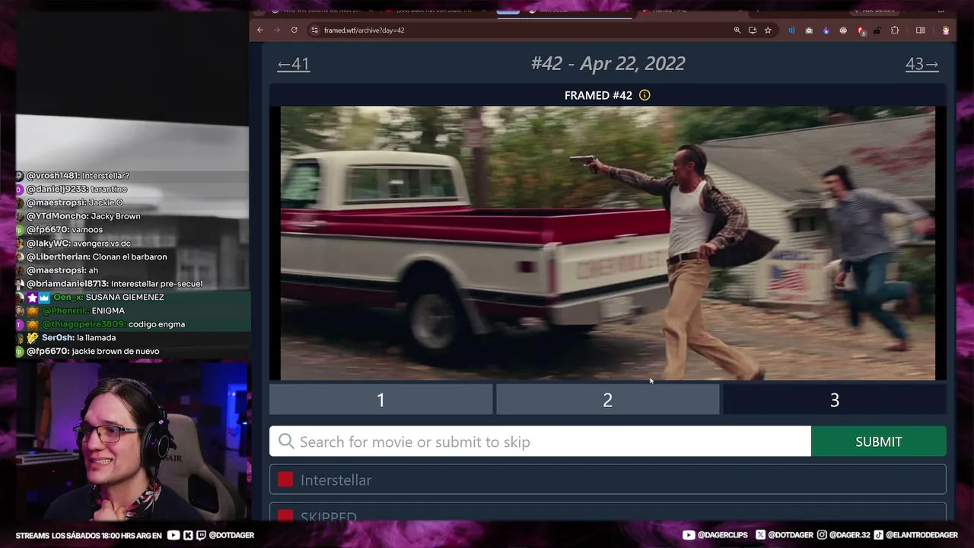The width and height of the screenshot is (974, 548).
Task: Click the address bar URL framed.wtf/archive?day=42
Action: click(x=364, y=30)
